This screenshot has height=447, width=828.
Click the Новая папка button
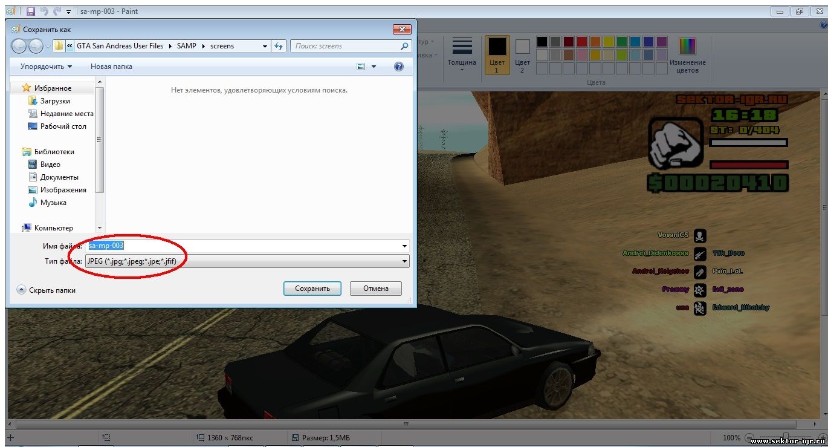[x=111, y=67]
